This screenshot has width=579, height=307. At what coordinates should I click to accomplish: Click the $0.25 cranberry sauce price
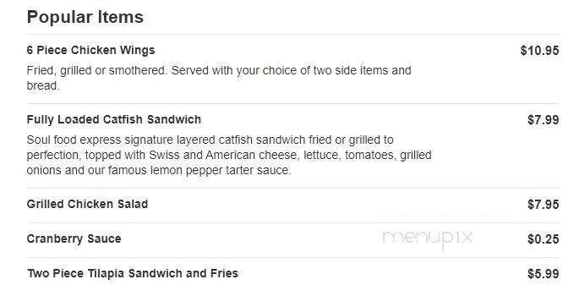coord(543,239)
